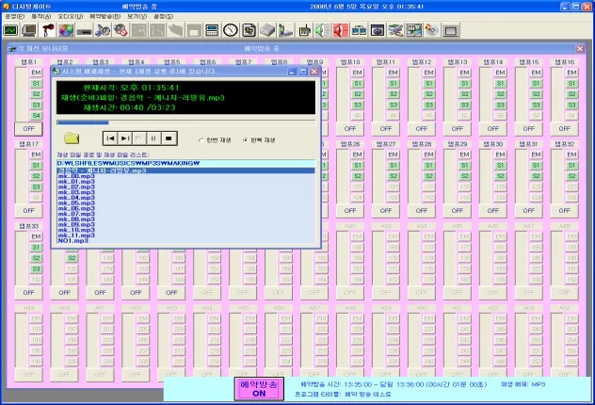Click the OFF button under 앰프1

tap(28, 129)
